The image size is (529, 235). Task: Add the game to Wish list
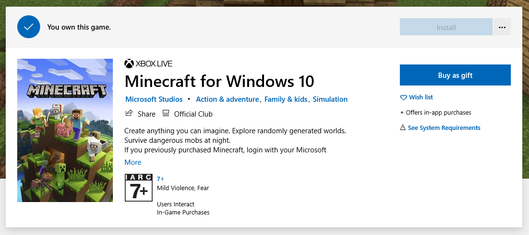coord(421,97)
